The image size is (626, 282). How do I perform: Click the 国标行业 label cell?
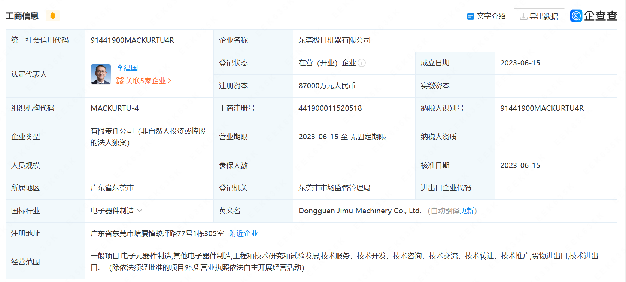(x=45, y=211)
